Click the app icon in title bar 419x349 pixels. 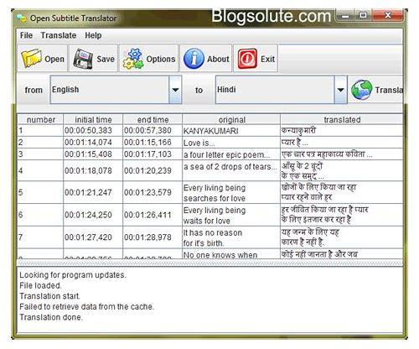(22, 18)
